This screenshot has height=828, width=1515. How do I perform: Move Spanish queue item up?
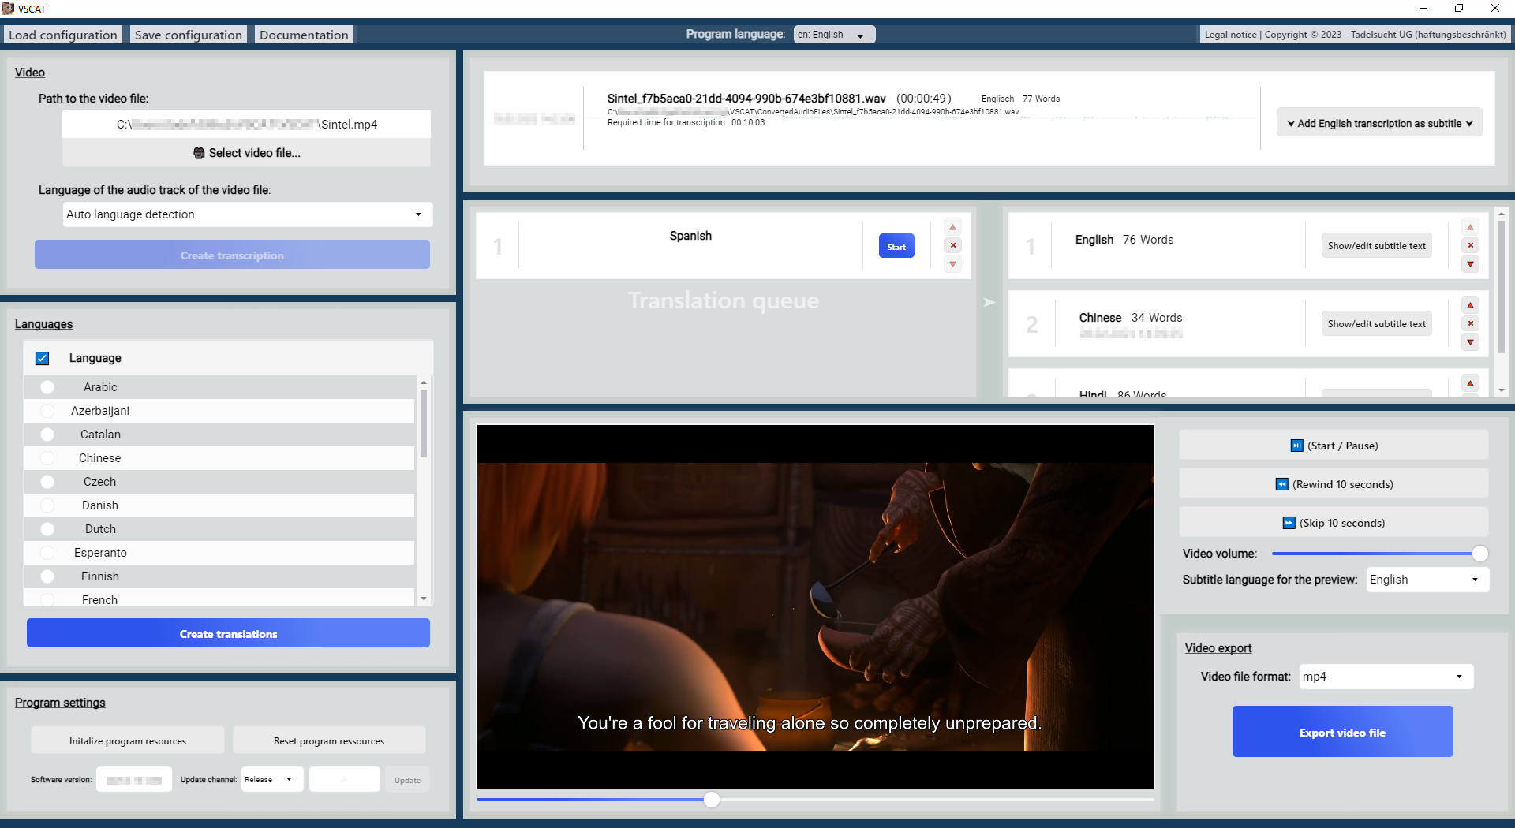click(x=952, y=227)
